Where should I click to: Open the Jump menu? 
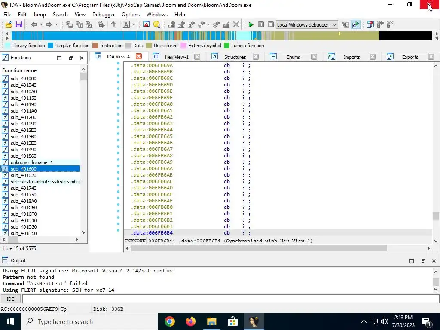coord(40,15)
